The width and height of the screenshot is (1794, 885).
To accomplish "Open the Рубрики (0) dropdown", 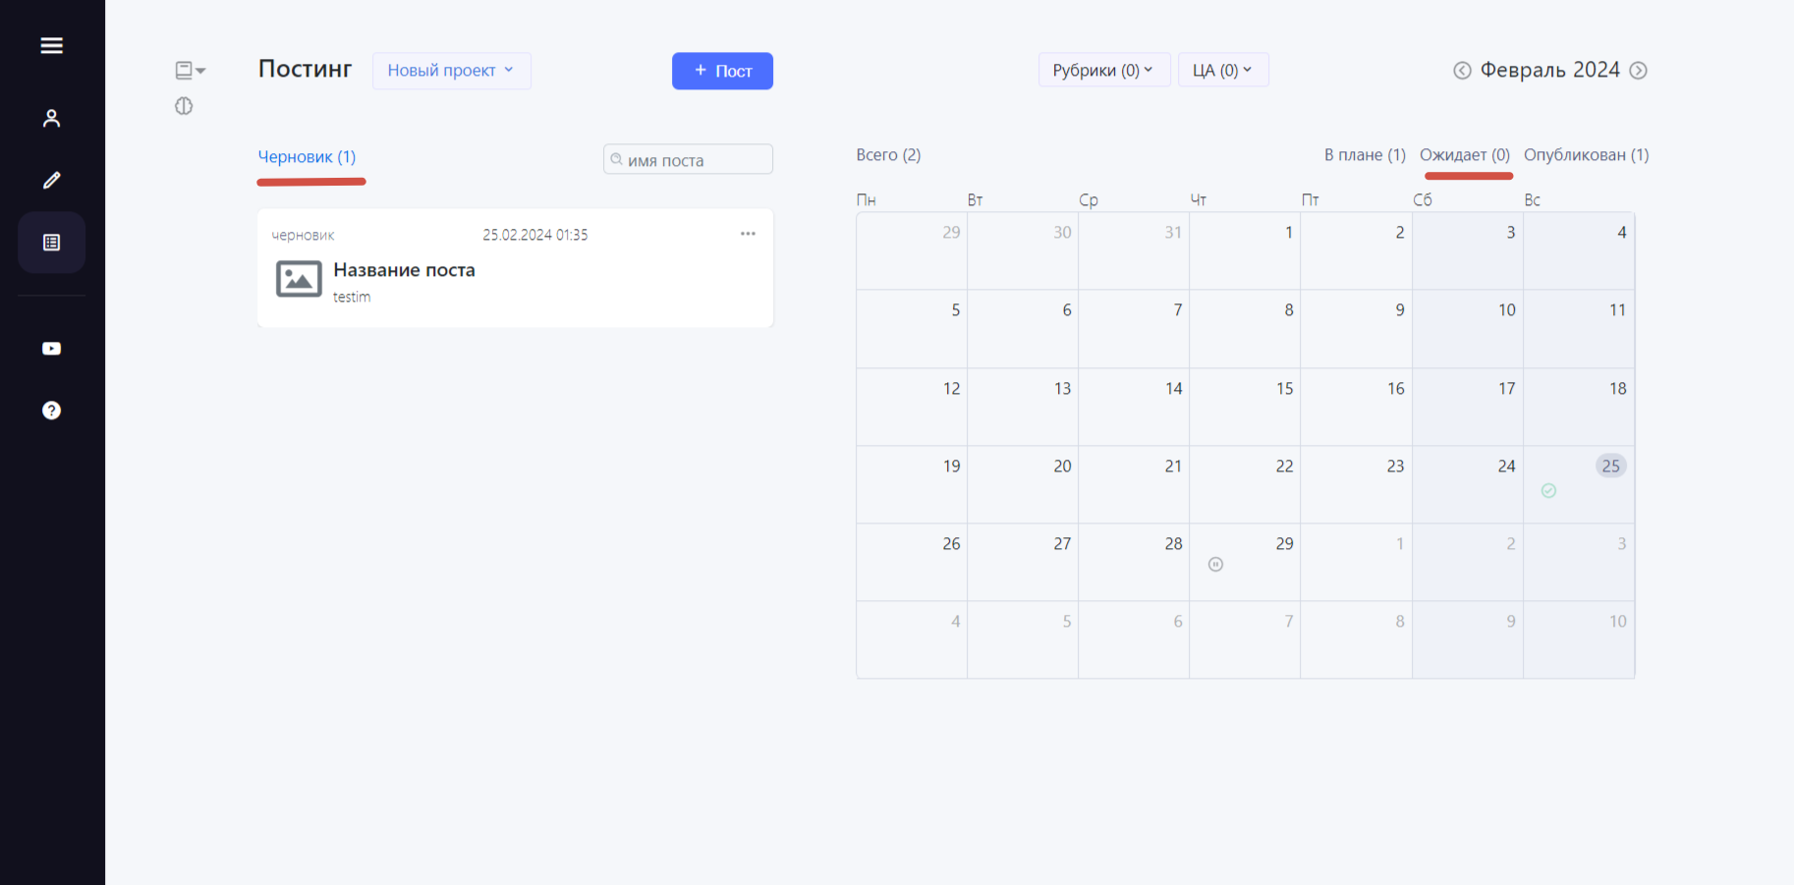I will [x=1104, y=70].
